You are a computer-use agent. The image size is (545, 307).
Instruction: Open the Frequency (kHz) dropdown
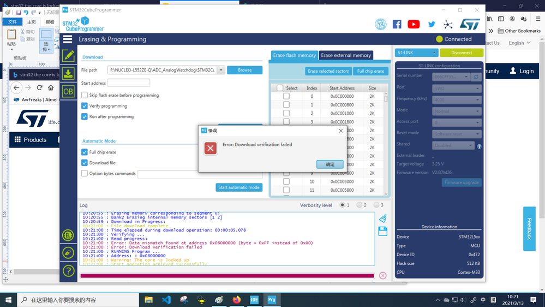pos(457,100)
